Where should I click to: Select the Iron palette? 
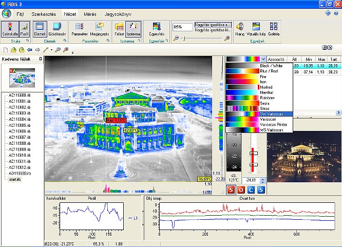(x=259, y=82)
